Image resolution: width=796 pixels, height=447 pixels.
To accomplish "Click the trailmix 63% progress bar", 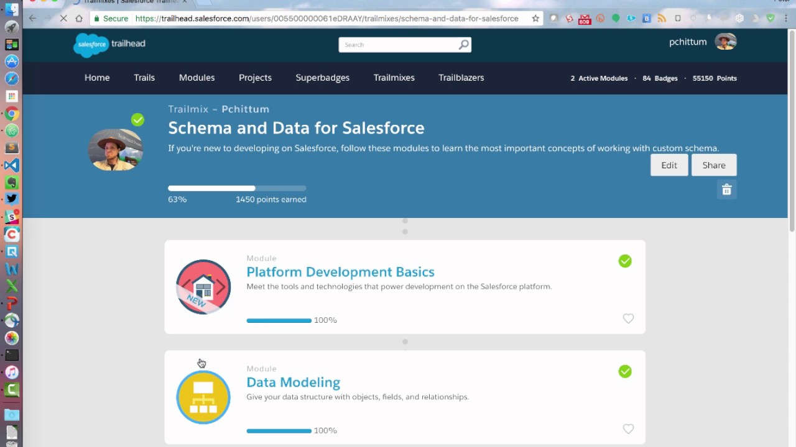I will [x=237, y=188].
